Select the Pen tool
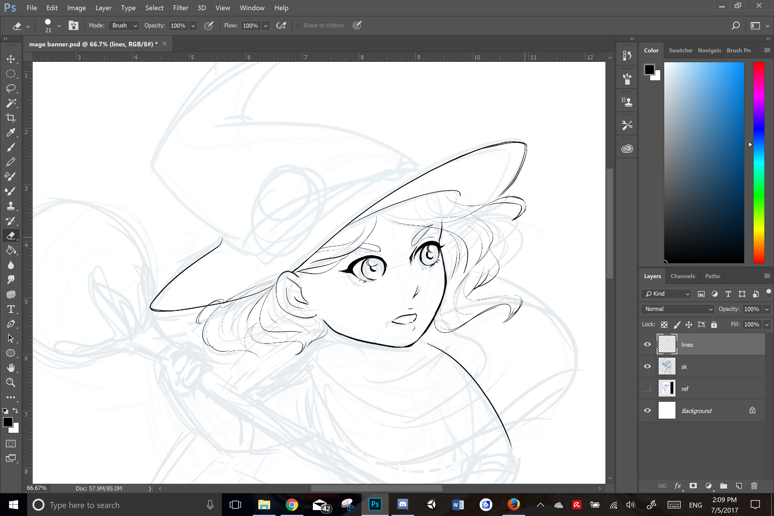The width and height of the screenshot is (774, 516). pos(10,324)
